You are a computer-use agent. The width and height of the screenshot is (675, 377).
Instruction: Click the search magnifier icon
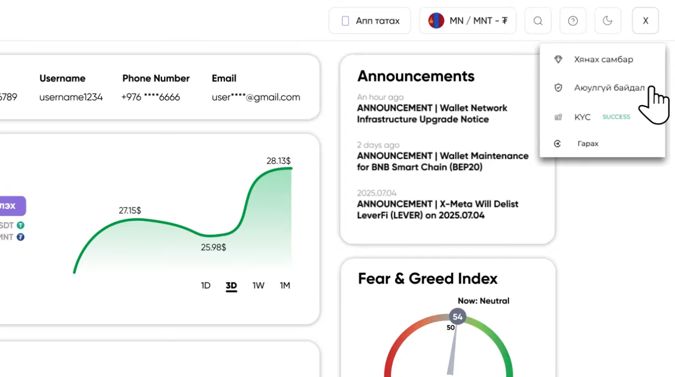538,21
